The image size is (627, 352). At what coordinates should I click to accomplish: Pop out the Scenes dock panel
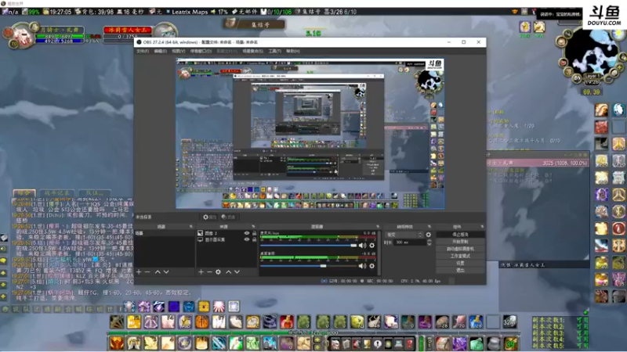(x=190, y=227)
